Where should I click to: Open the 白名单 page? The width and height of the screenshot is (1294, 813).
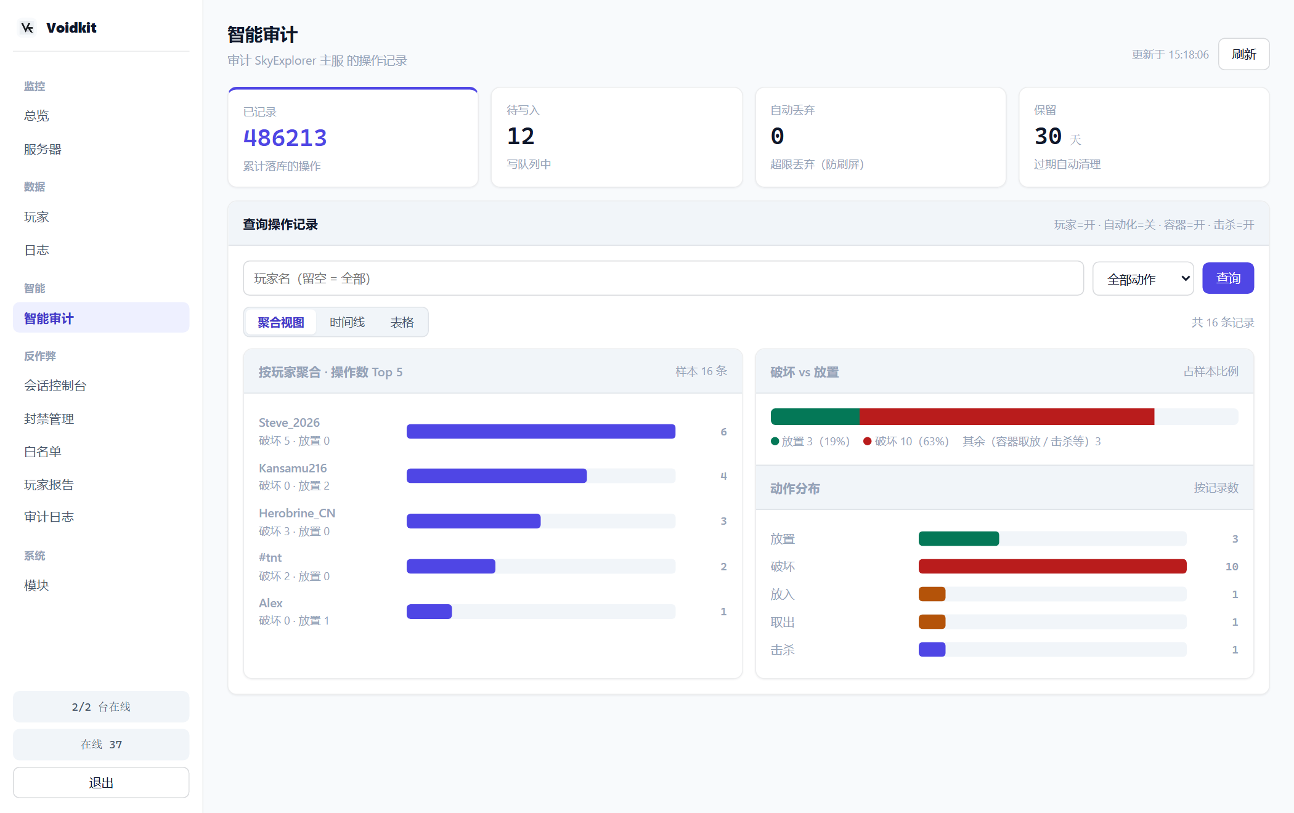(101, 451)
